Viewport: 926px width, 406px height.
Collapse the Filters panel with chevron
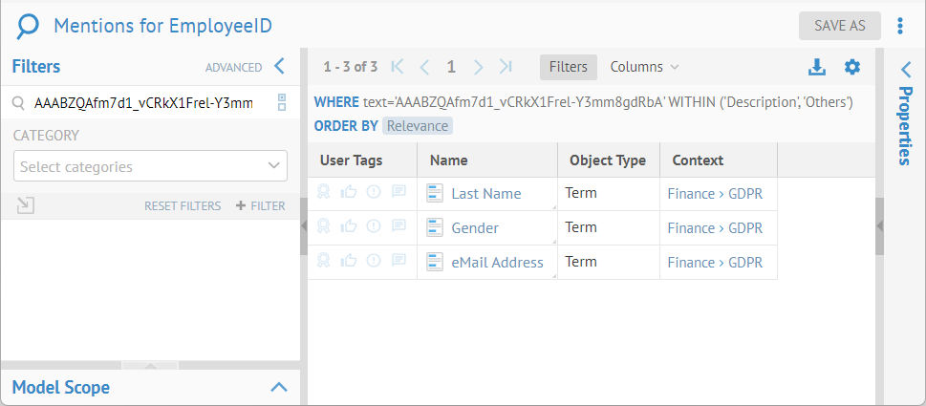[x=279, y=66]
